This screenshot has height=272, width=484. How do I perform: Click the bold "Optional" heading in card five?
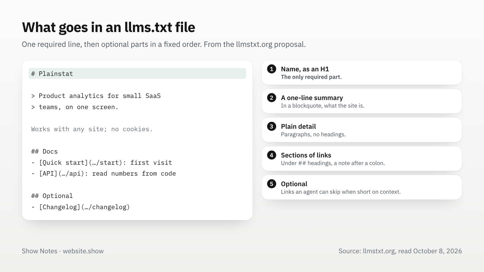click(294, 184)
